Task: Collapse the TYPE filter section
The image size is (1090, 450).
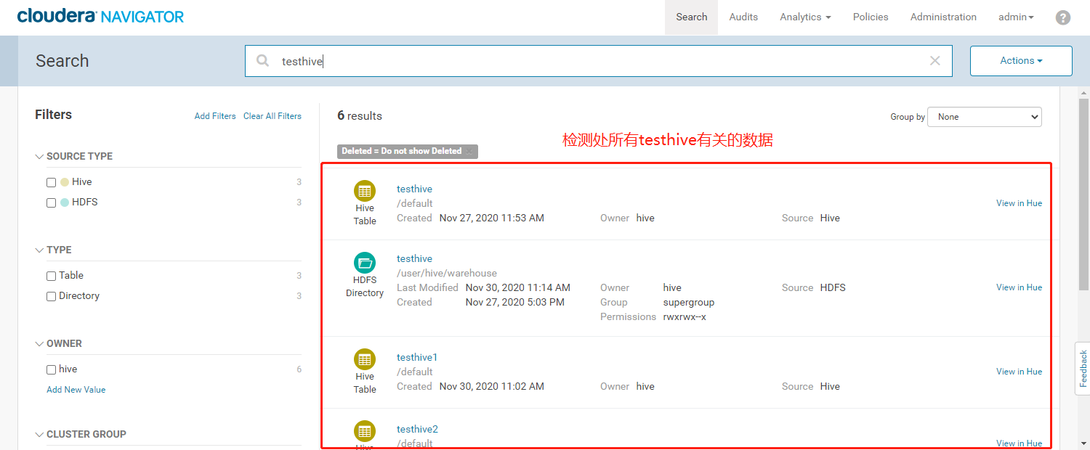Action: pos(39,250)
